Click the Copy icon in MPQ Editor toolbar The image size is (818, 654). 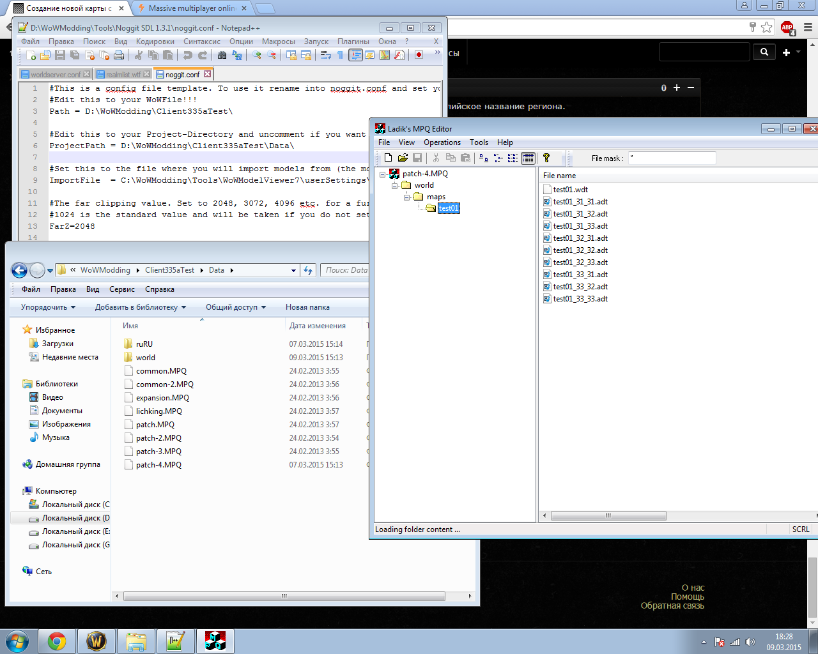(x=451, y=158)
